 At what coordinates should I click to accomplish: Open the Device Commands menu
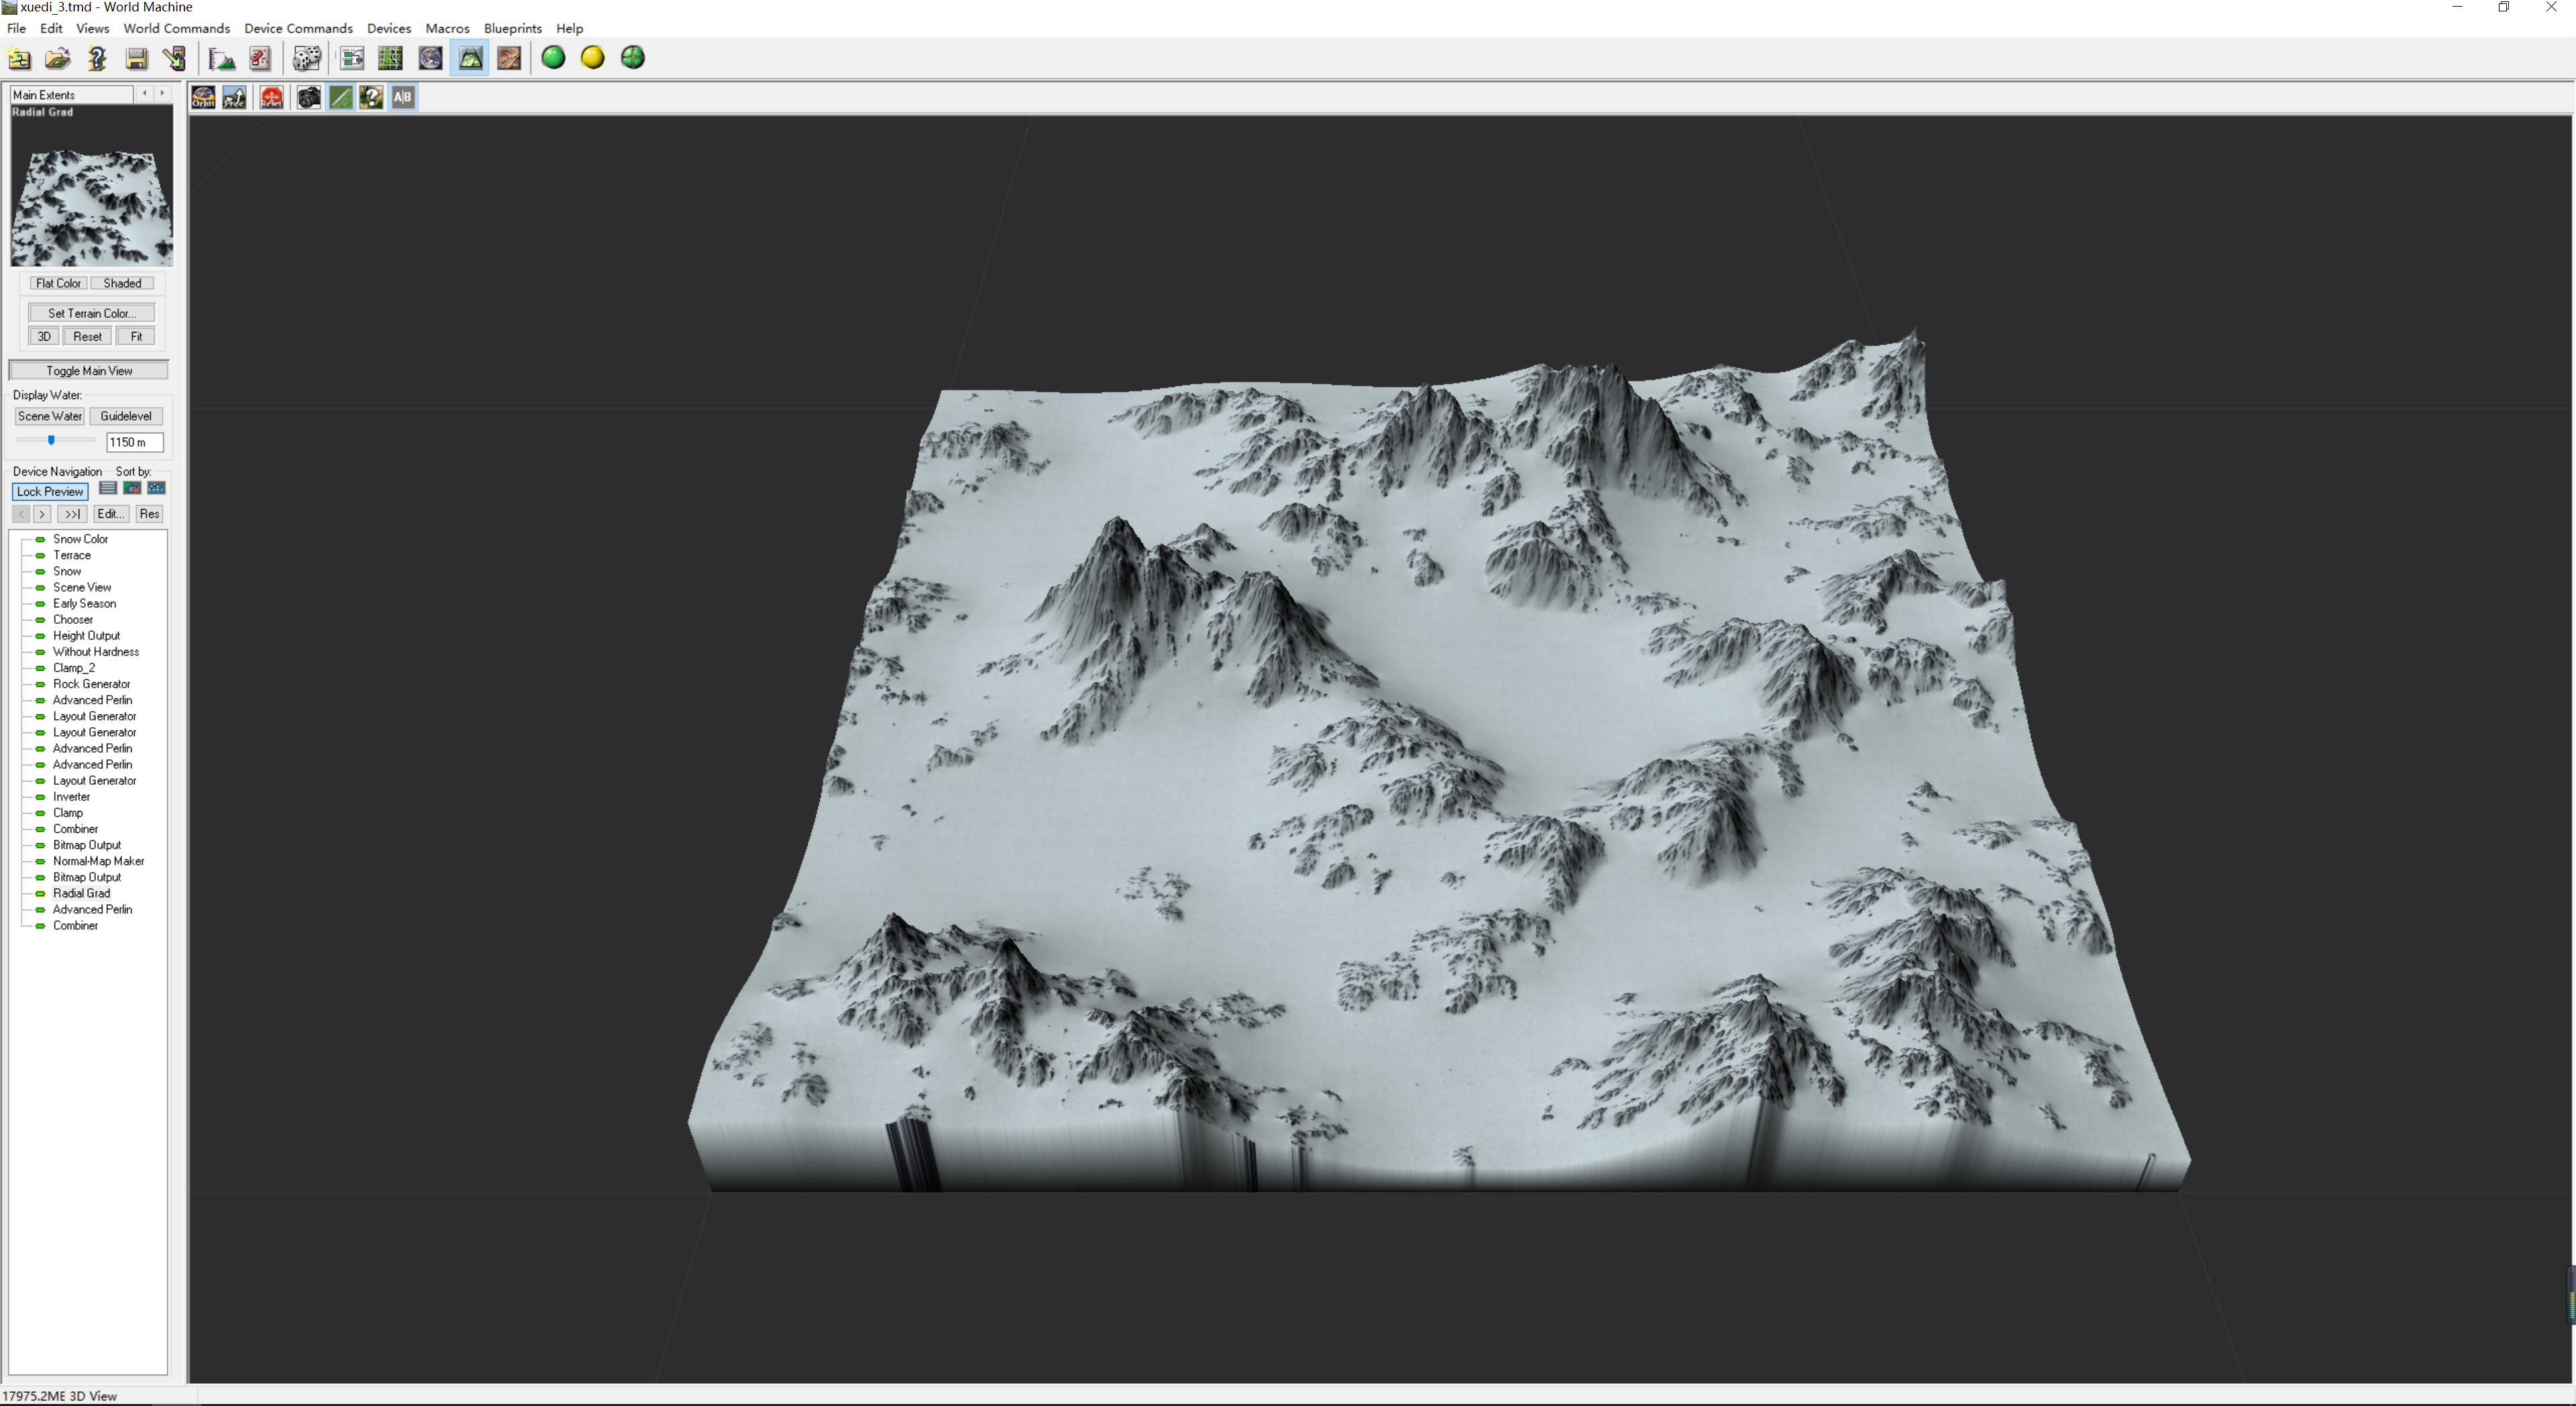tap(298, 28)
